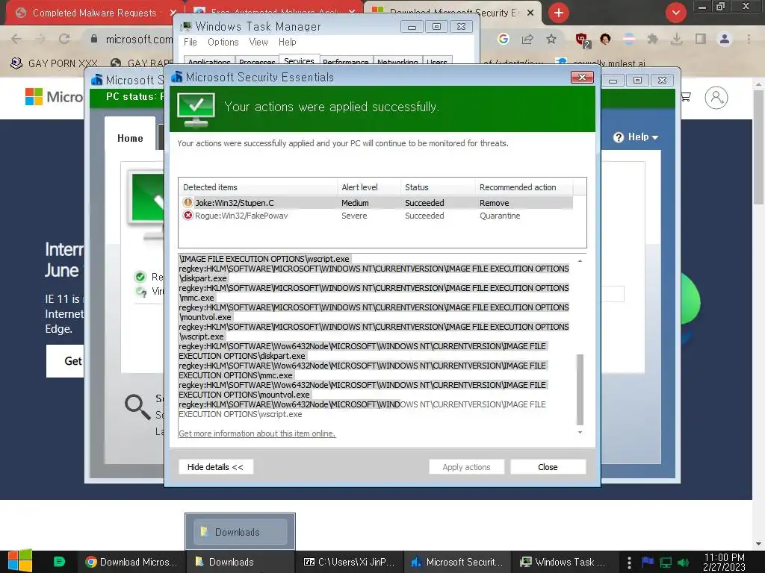Sort by Recommended action column header
This screenshot has height=573, width=765.
point(524,187)
